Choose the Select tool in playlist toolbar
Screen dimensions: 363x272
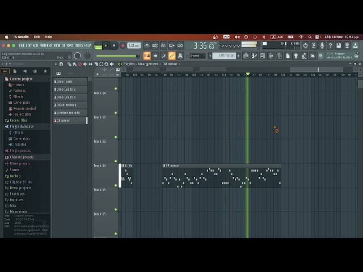coord(101,64)
